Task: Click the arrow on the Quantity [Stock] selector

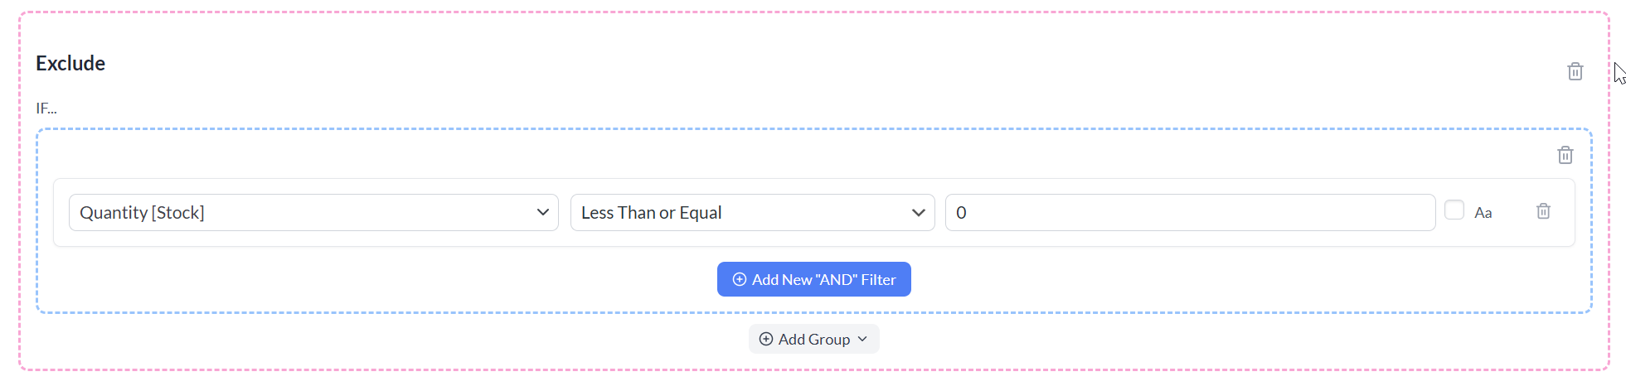Action: [x=543, y=212]
